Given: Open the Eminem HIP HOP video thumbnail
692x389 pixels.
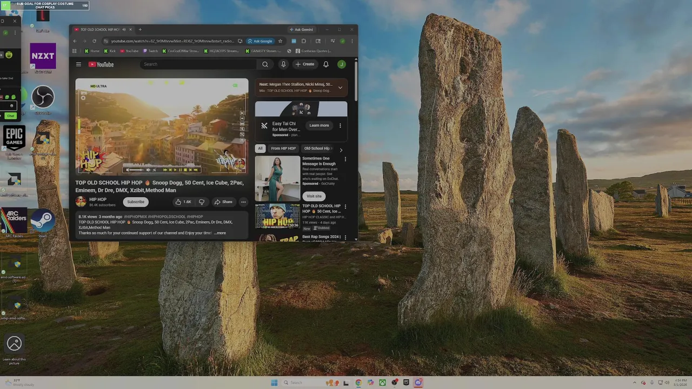Looking at the screenshot, I should [x=277, y=216].
